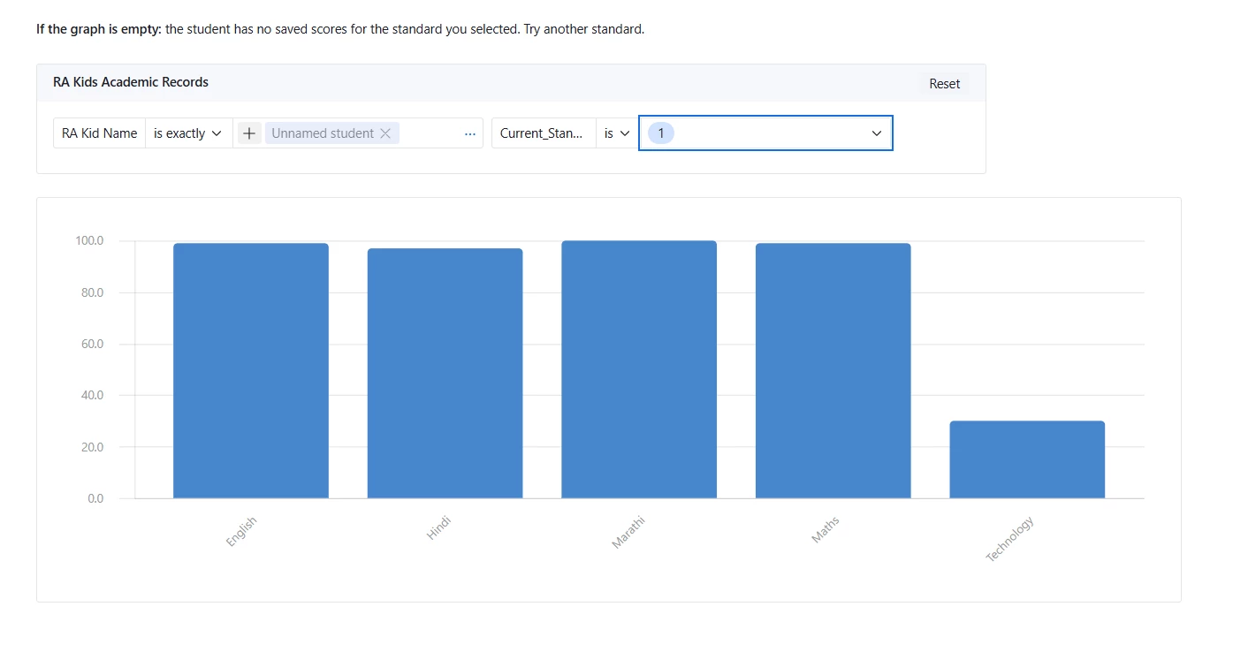Click the English bar in the chart
The height and width of the screenshot is (652, 1233).
pos(251,371)
